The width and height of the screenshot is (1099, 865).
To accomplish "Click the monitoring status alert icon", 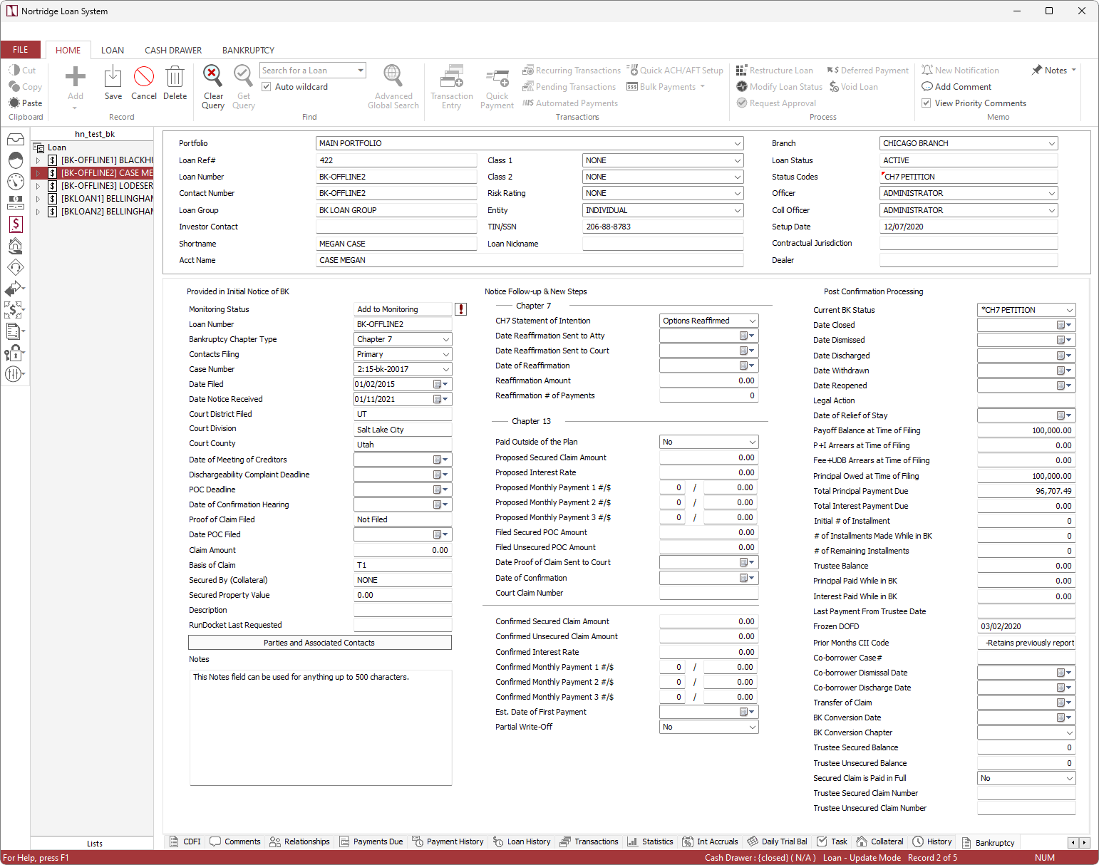I will tap(461, 309).
